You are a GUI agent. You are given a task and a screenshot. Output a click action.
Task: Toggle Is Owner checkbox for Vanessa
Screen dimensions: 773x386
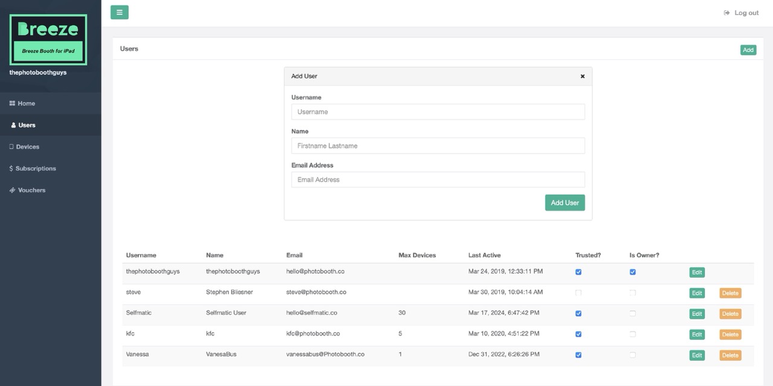point(632,355)
